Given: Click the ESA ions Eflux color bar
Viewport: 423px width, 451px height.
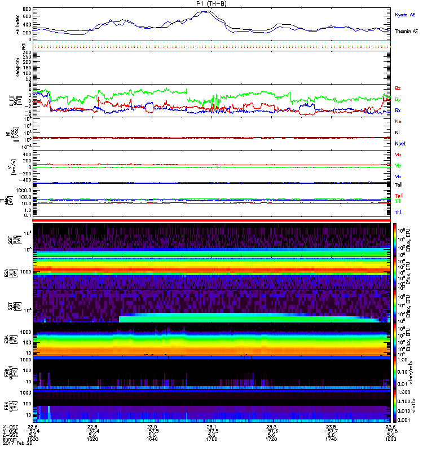Looking at the screenshot, I should click(x=395, y=273).
